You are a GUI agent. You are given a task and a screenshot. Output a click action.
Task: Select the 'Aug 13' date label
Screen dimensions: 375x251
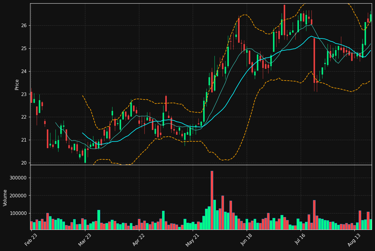coord(354,240)
